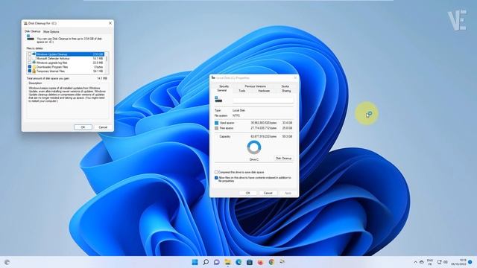Select the Disk Cleanup tab
The image size is (477, 268).
point(33,31)
